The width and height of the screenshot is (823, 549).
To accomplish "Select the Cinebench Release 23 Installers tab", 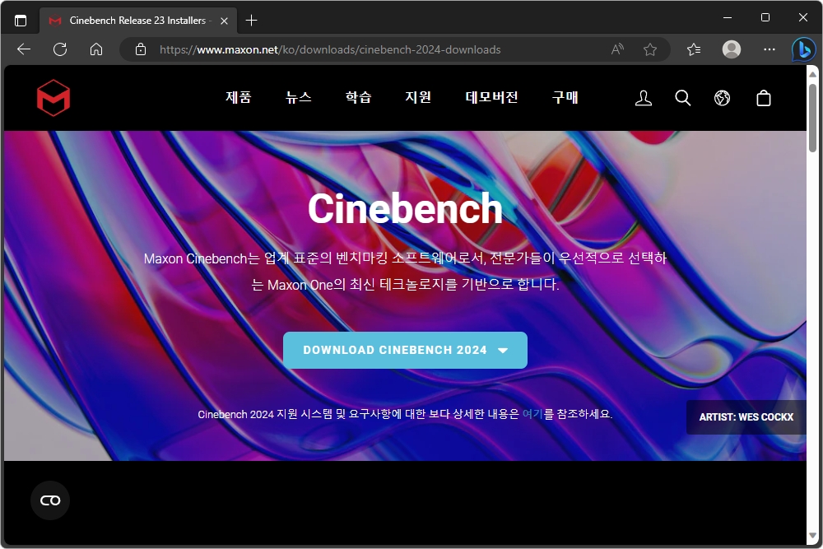I will [138, 21].
